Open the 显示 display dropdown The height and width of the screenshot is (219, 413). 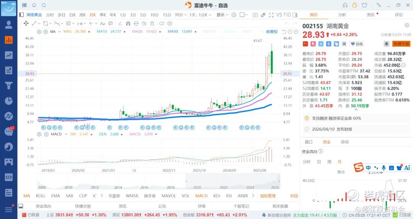(x=222, y=15)
